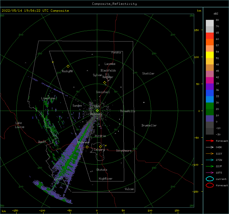
Task: Click the yellow diamond marker above Calgary label
Action: [101, 147]
